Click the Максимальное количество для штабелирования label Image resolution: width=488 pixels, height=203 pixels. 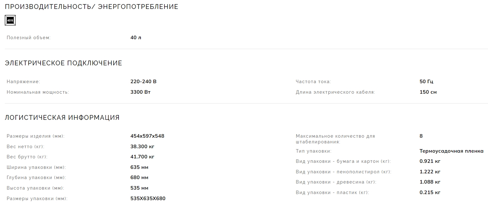[x=335, y=139]
